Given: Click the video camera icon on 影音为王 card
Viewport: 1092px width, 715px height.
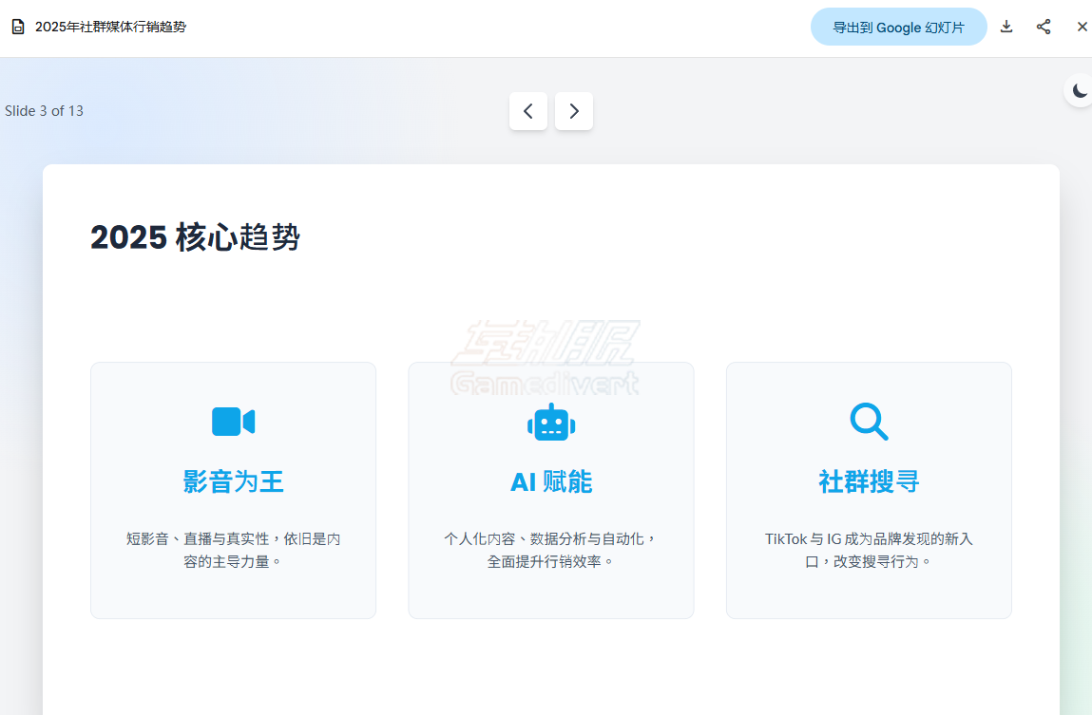Looking at the screenshot, I should [233, 422].
